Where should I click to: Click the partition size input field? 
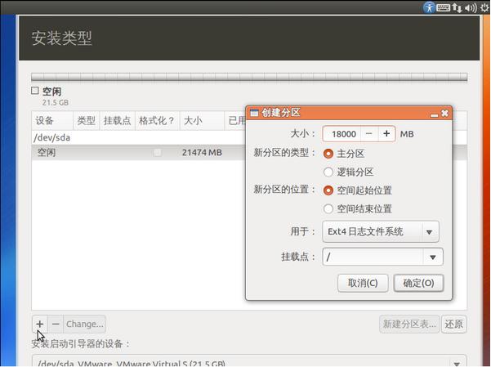click(x=341, y=134)
